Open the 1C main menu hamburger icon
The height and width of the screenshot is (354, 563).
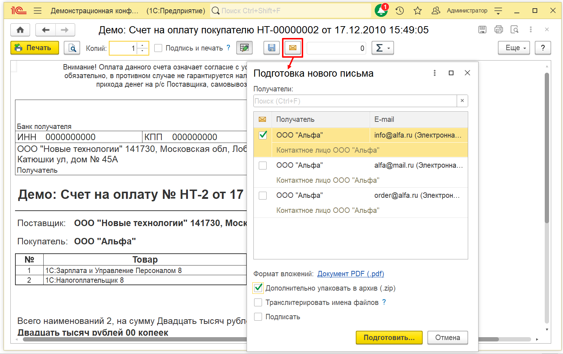click(38, 11)
